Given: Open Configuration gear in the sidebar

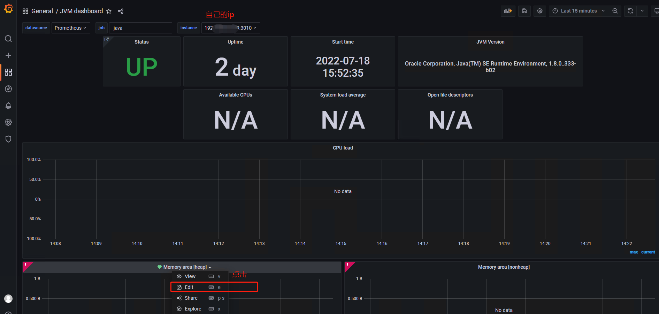Looking at the screenshot, I should point(8,122).
